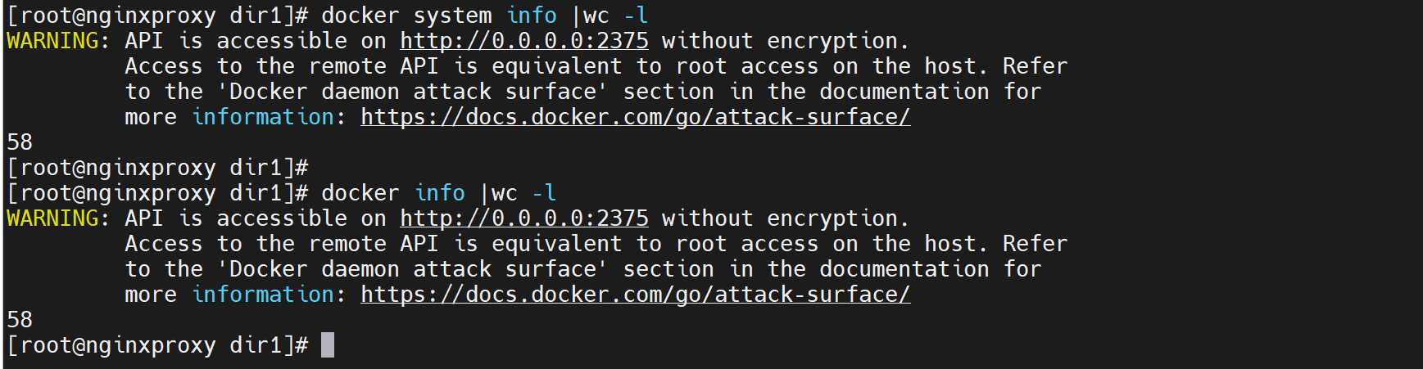1423x369 pixels.
Task: Click the second 'Docker daemon attack surface' phrase
Action: click(x=412, y=269)
